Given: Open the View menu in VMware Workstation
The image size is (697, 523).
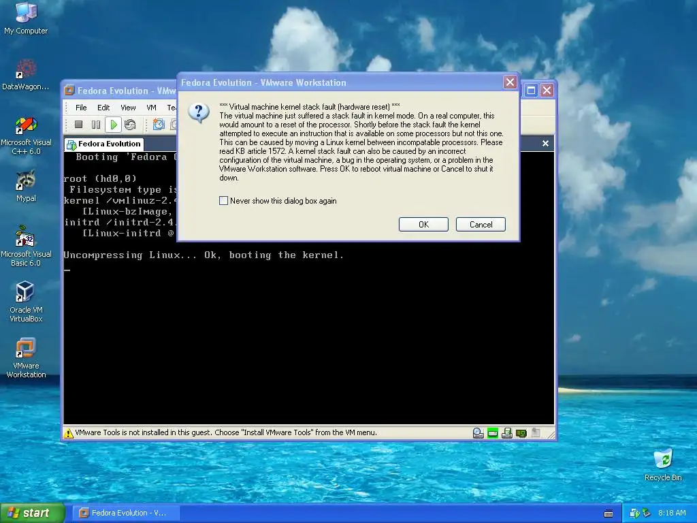Looking at the screenshot, I should click(x=128, y=108).
